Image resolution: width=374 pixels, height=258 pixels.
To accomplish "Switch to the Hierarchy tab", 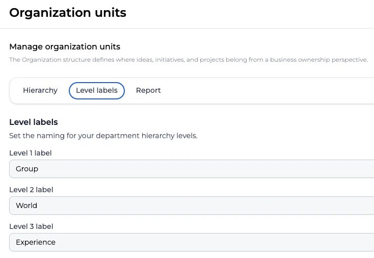I will pyautogui.click(x=40, y=90).
